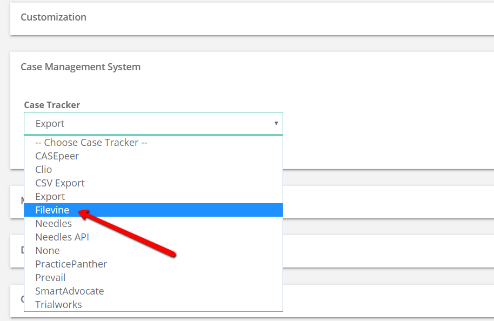This screenshot has height=321, width=494.
Task: Select Clio from the dropdown options
Action: point(43,169)
